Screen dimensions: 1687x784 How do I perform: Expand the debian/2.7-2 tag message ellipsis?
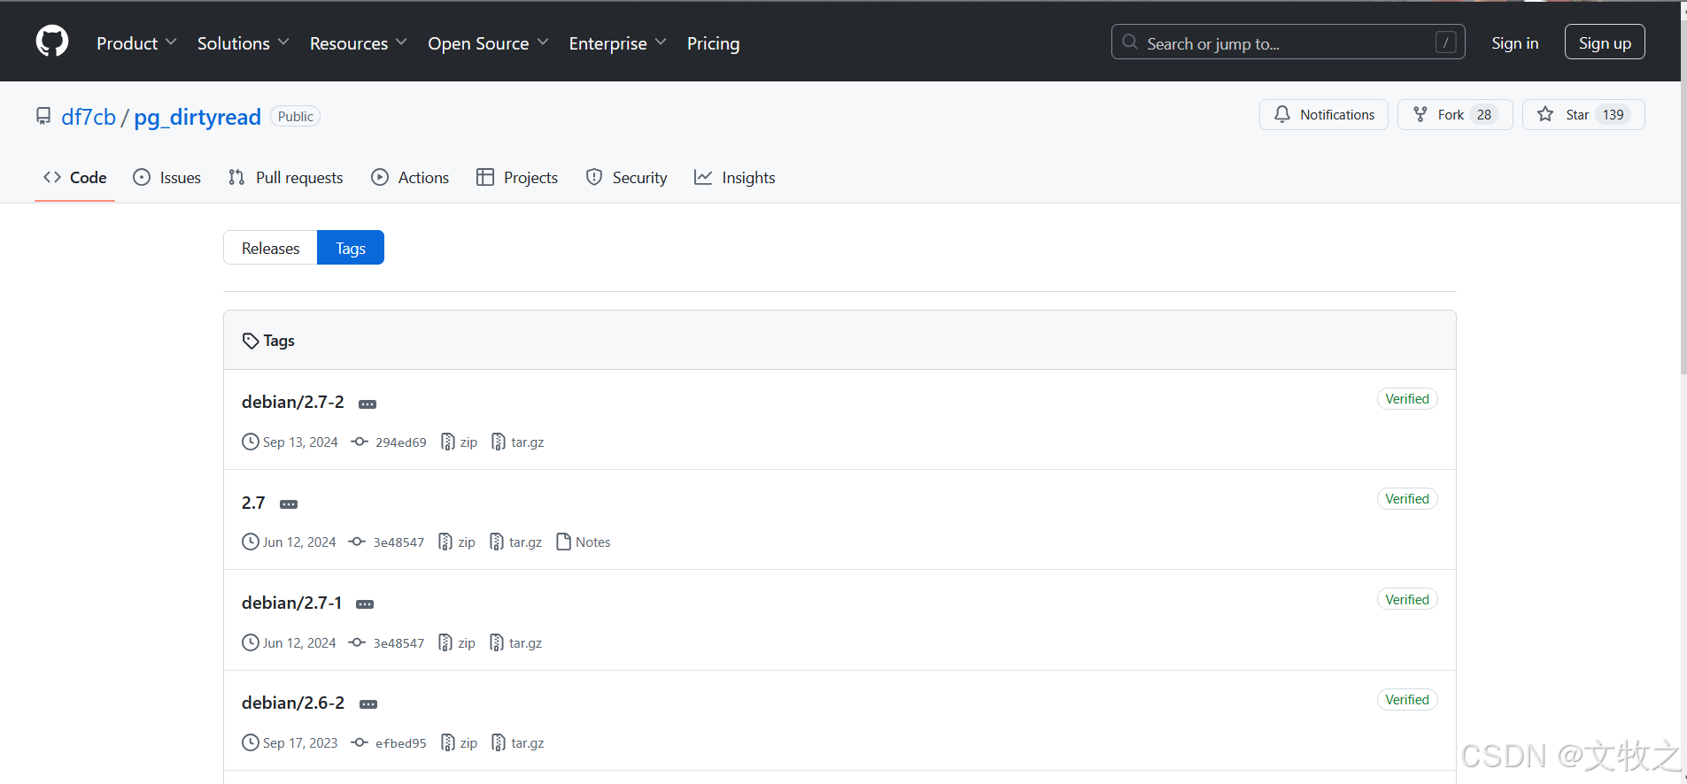pyautogui.click(x=368, y=404)
